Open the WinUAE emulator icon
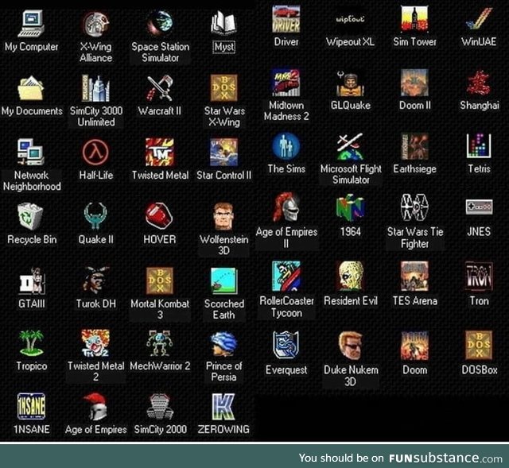The width and height of the screenshot is (509, 468). 479,19
